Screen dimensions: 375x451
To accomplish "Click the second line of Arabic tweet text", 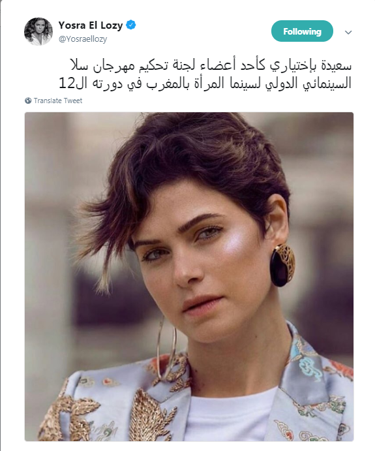I will [205, 84].
